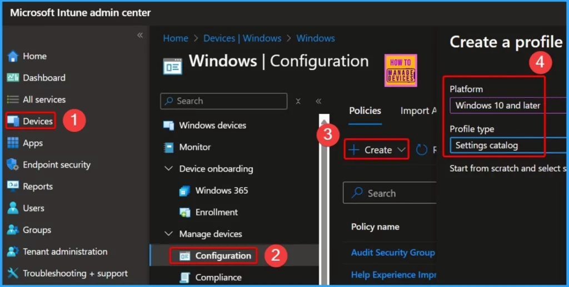This screenshot has width=569, height=287.
Task: Open the Dashboard chart icon
Action: click(x=13, y=78)
